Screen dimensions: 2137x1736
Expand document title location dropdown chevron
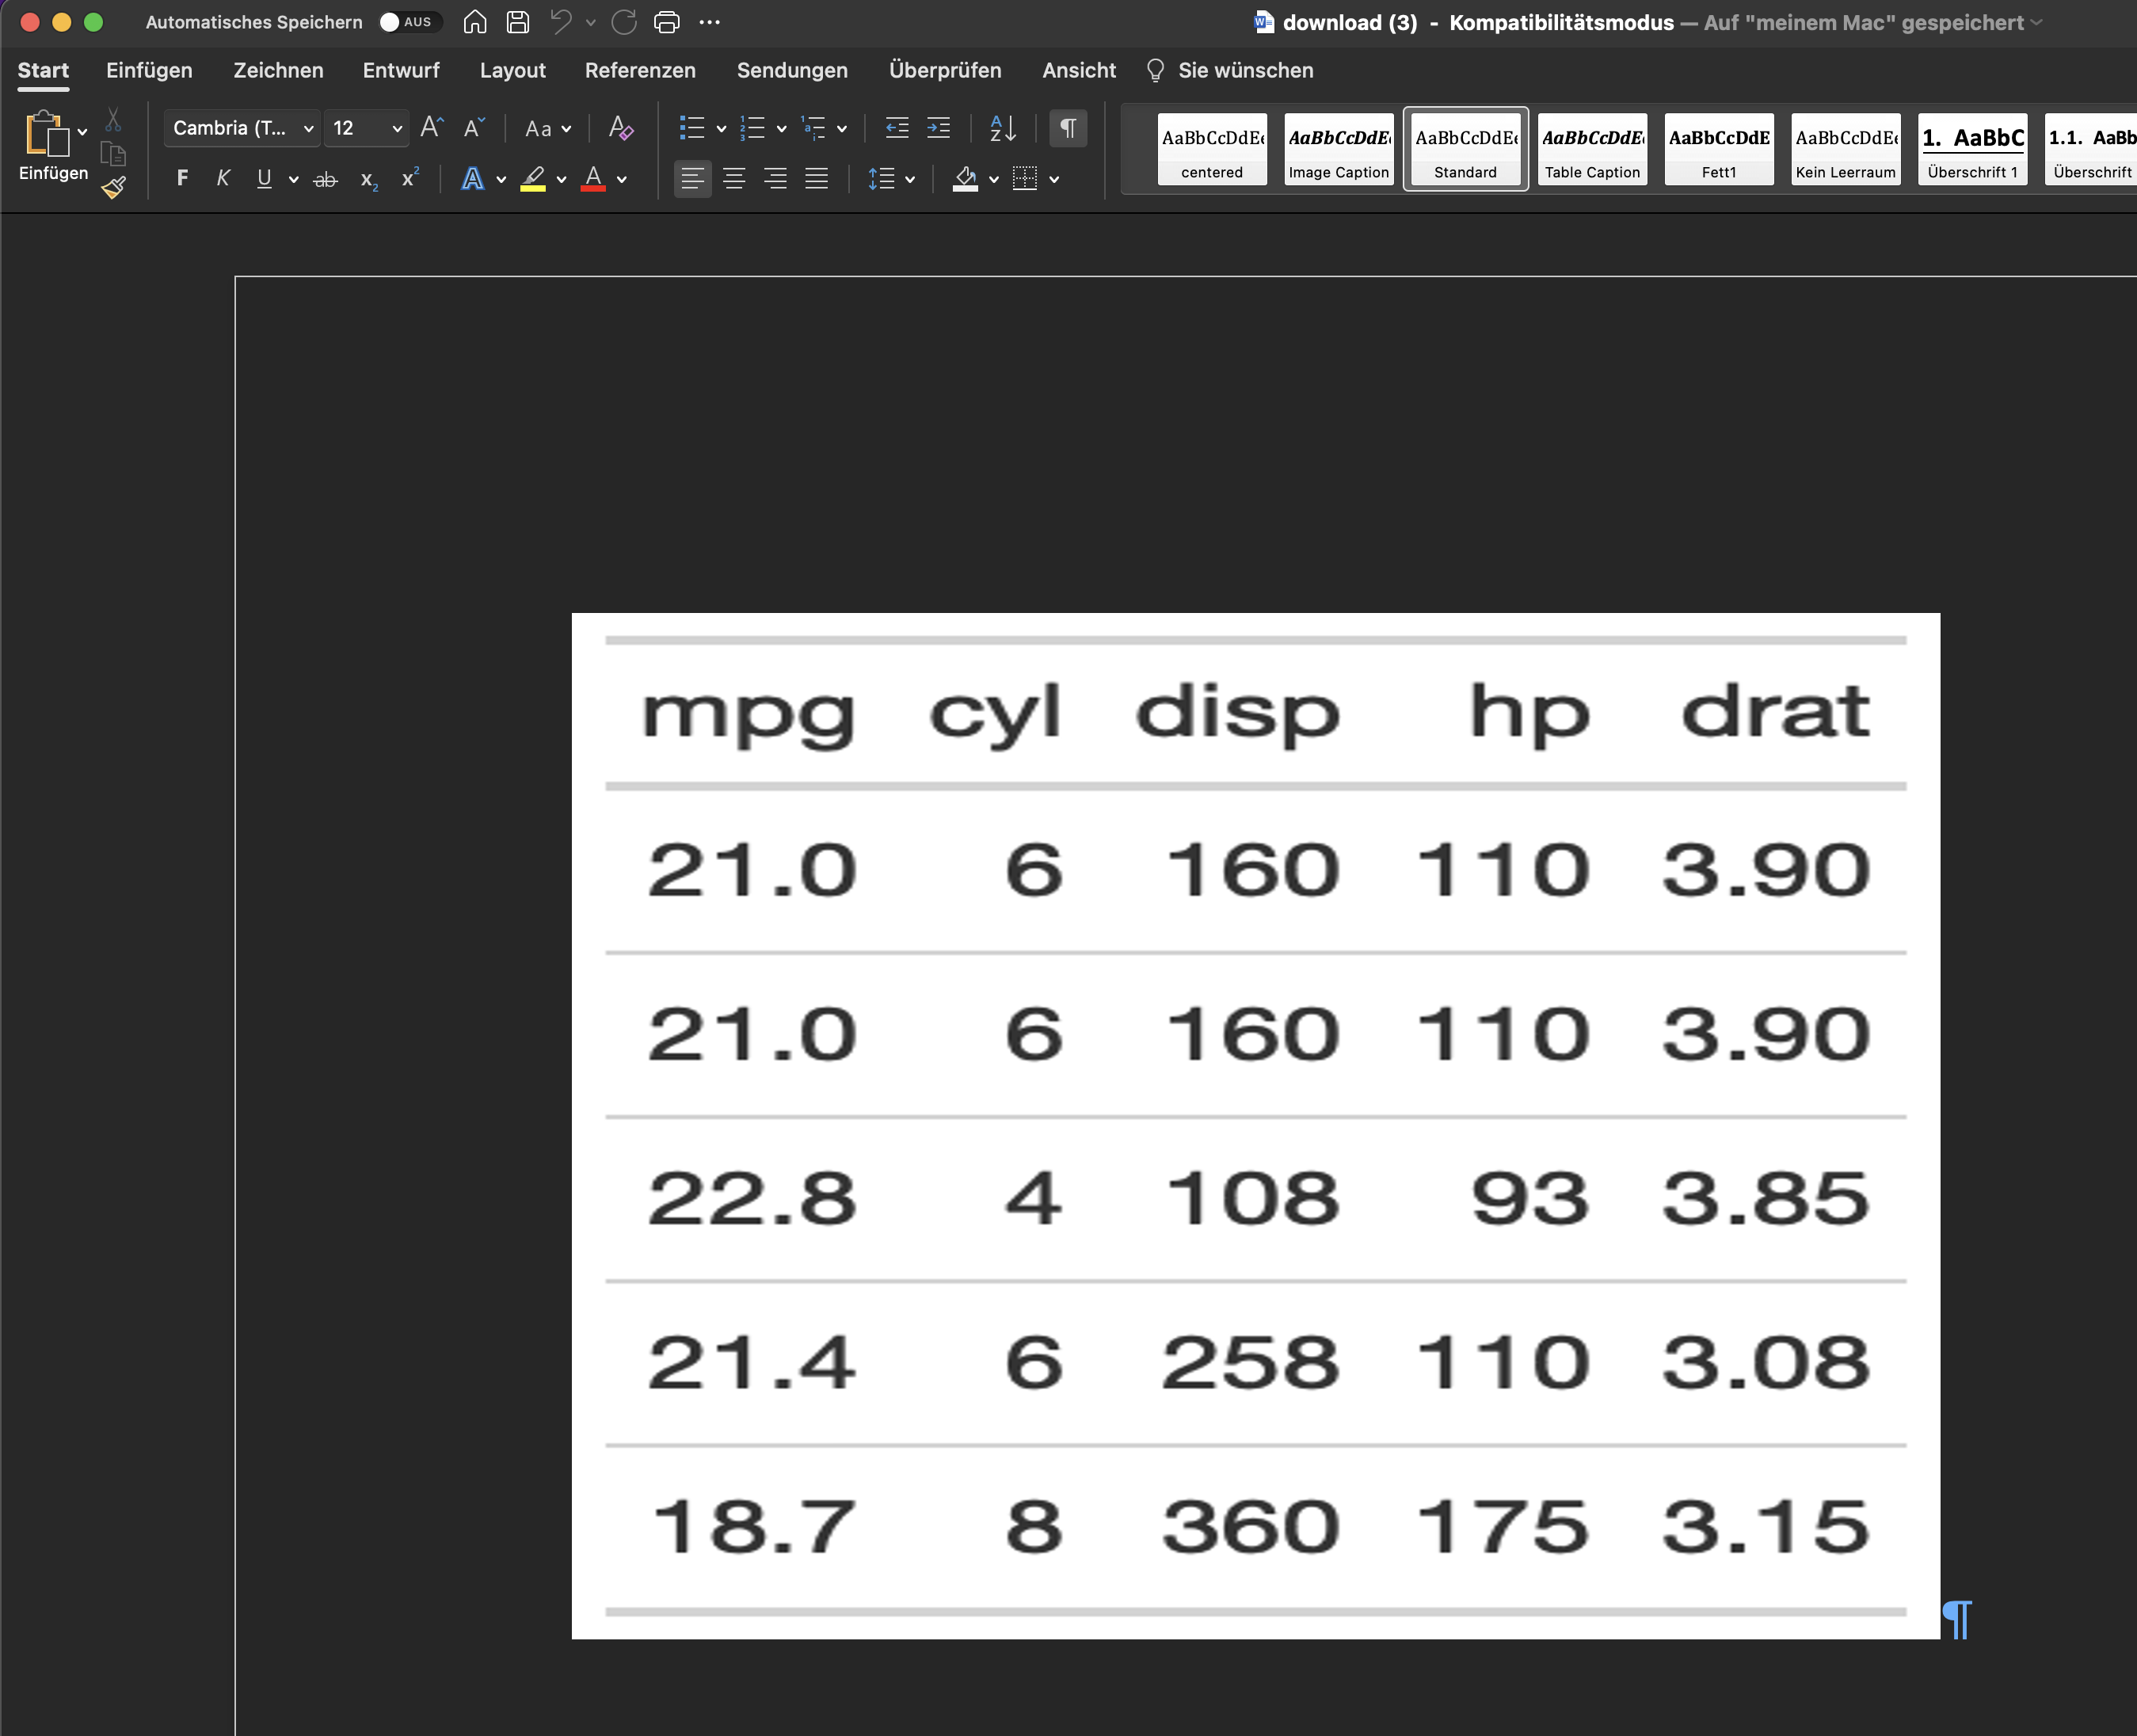[2036, 22]
